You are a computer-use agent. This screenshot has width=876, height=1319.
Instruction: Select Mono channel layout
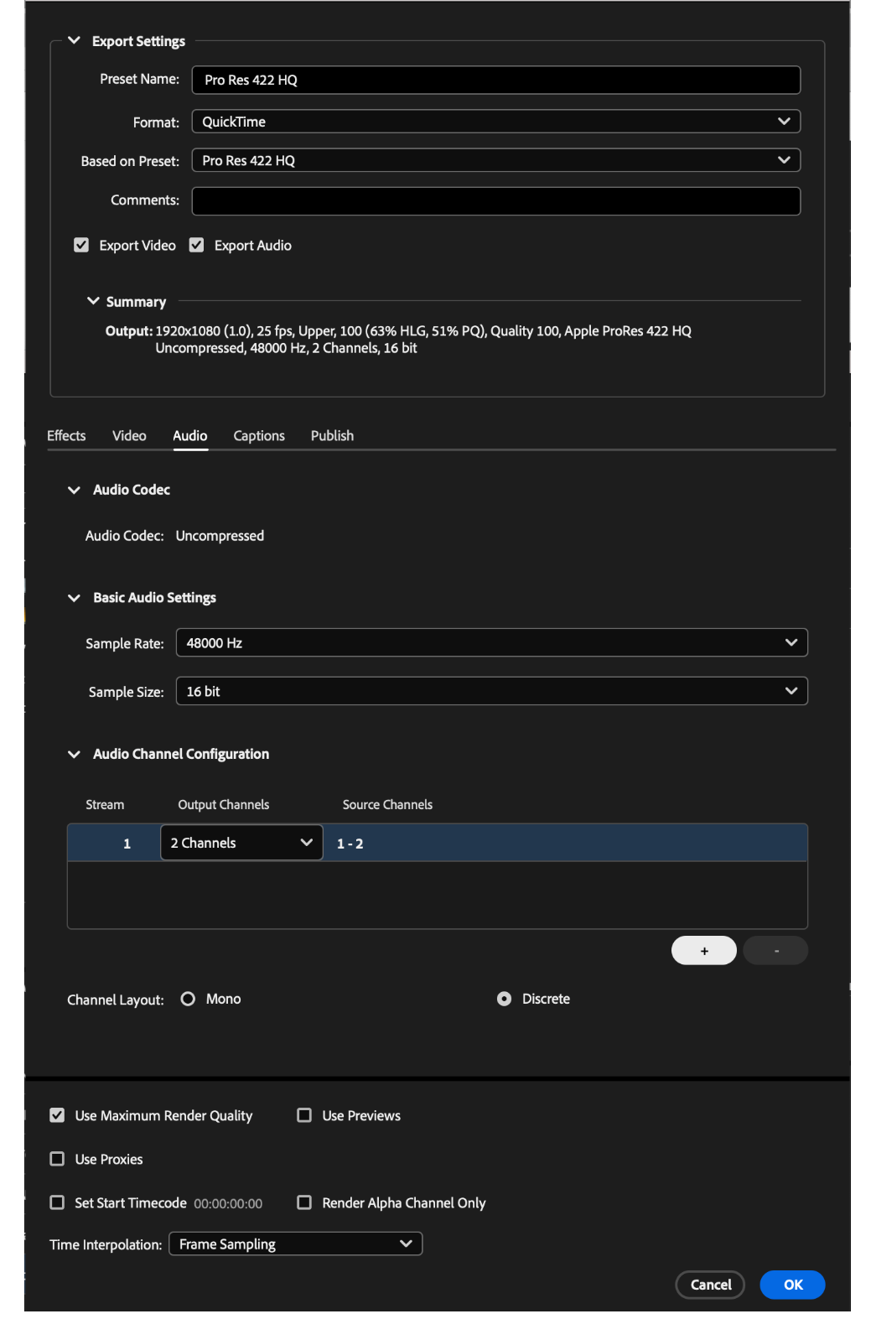pyautogui.click(x=188, y=999)
